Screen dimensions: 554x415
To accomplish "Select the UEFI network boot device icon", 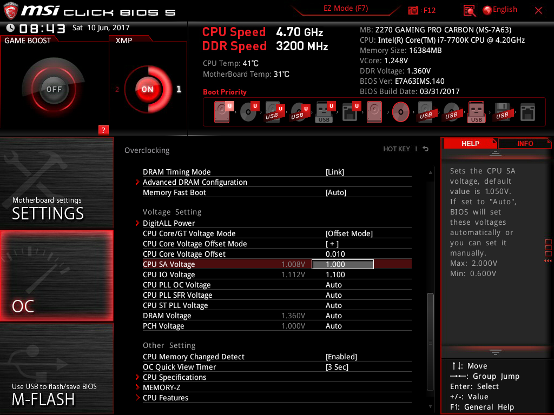I will 351,112.
